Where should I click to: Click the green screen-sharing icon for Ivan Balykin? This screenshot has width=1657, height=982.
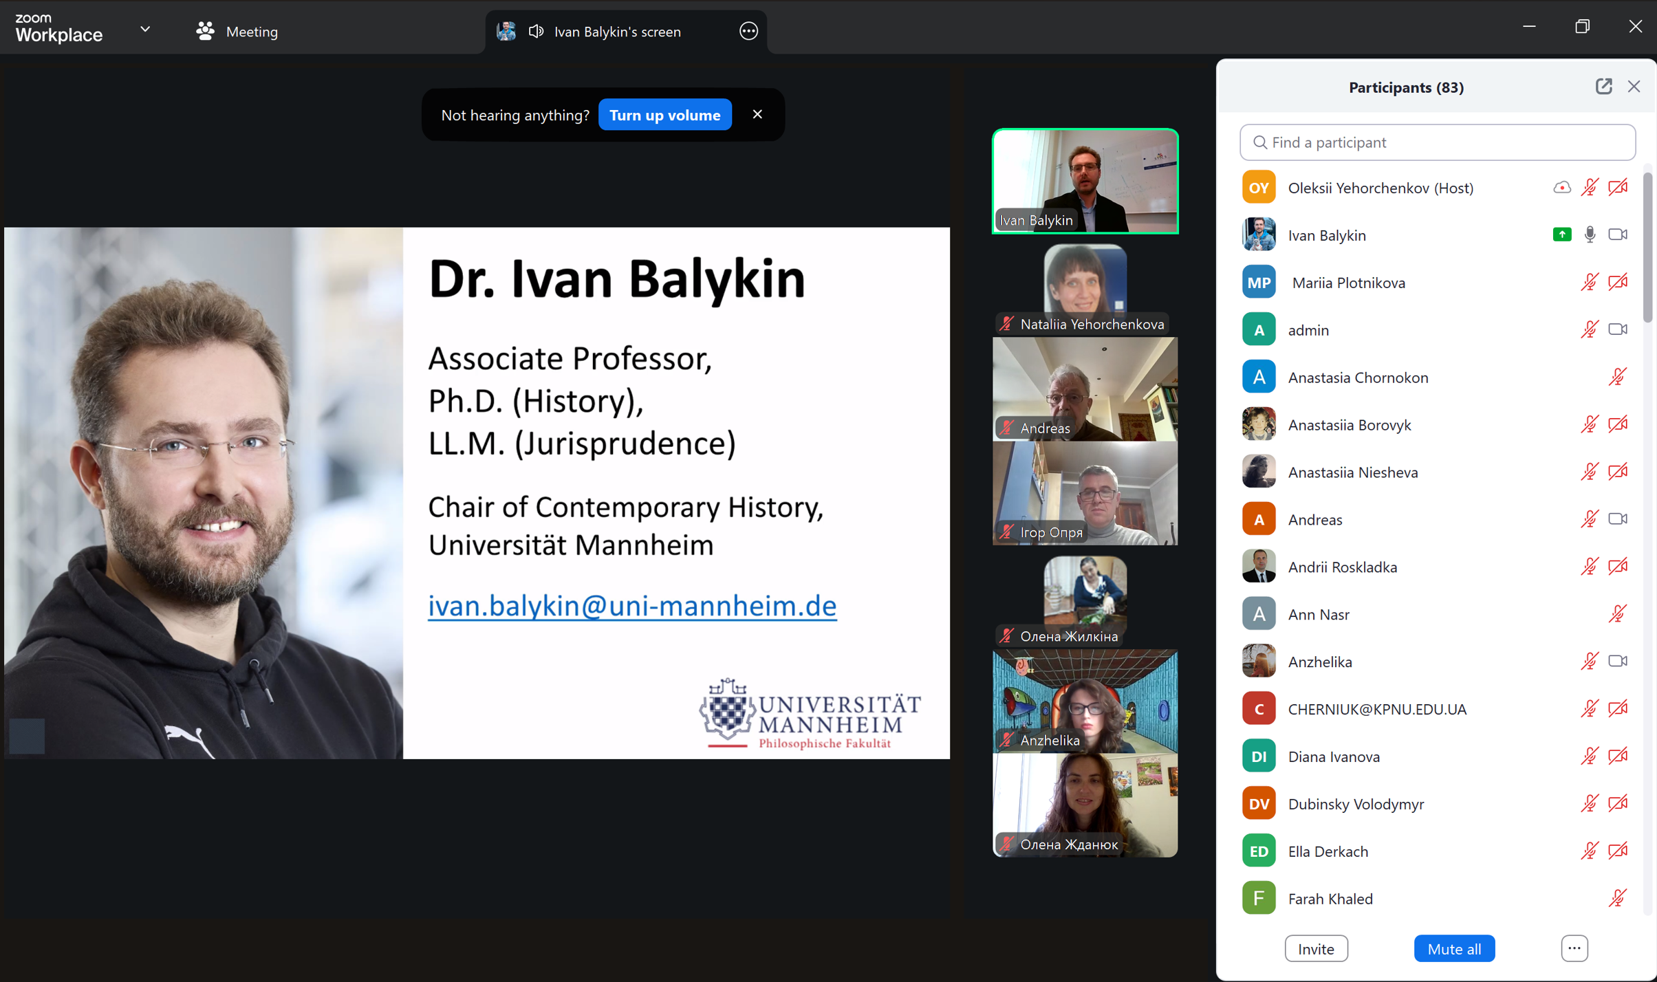1561,234
